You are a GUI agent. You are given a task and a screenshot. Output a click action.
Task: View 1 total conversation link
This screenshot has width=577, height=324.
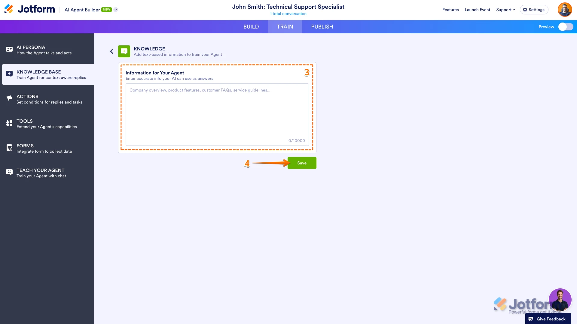288,13
